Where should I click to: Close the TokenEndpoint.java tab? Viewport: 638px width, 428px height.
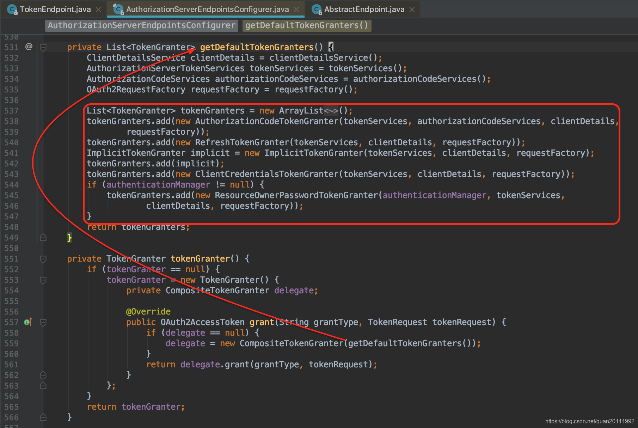[x=99, y=10]
